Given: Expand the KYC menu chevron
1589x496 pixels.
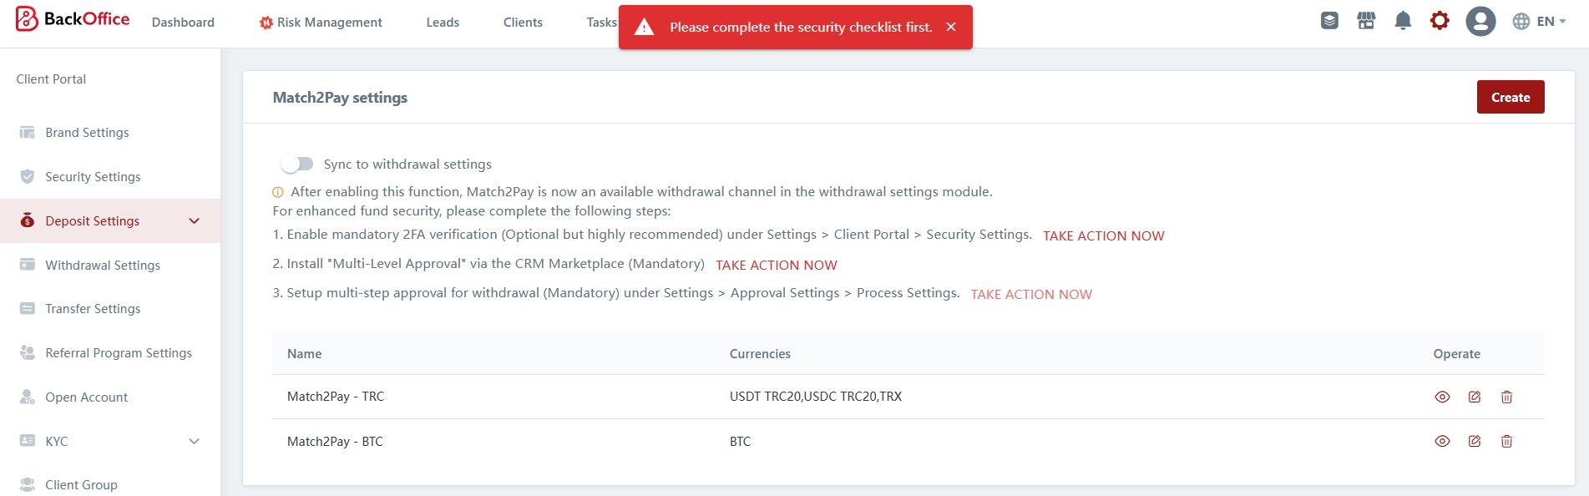Looking at the screenshot, I should point(195,441).
